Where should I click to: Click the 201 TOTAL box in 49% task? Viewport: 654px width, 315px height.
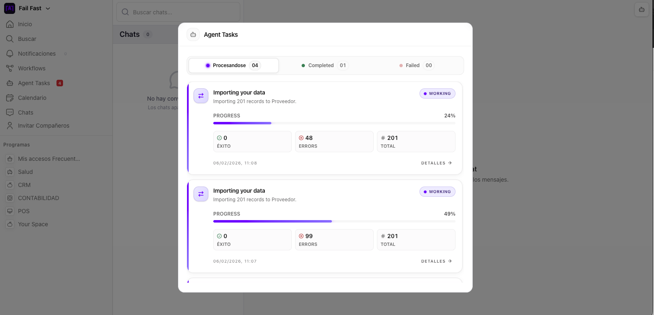click(416, 240)
